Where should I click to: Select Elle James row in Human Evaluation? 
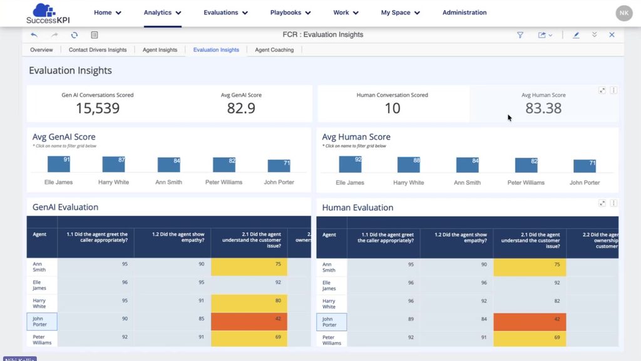467,286
